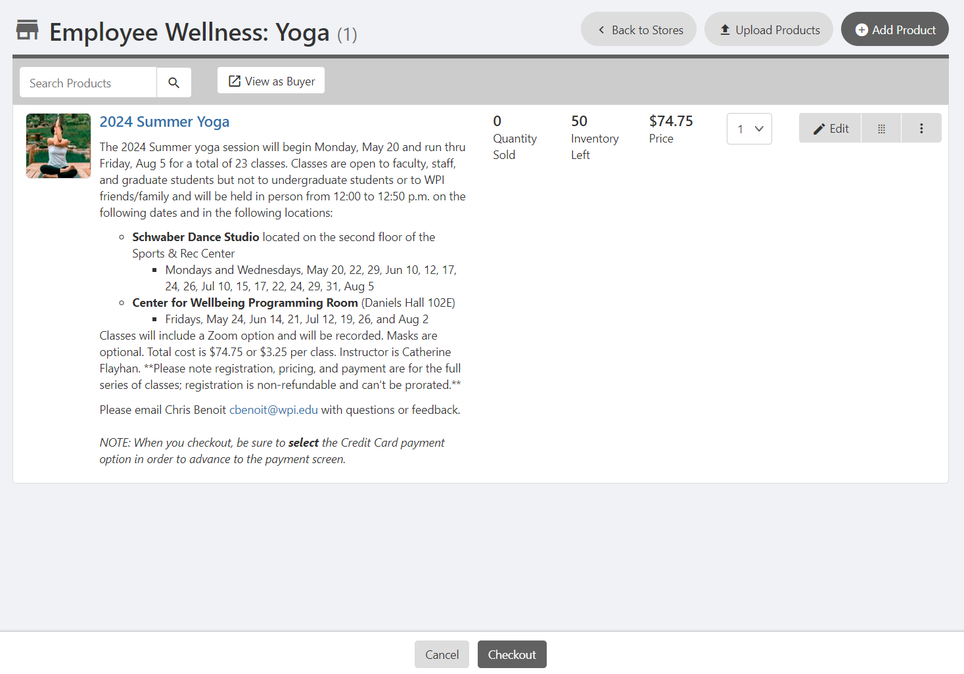
Task: Click the cbenoit@wpi.edu email link
Action: click(x=273, y=410)
